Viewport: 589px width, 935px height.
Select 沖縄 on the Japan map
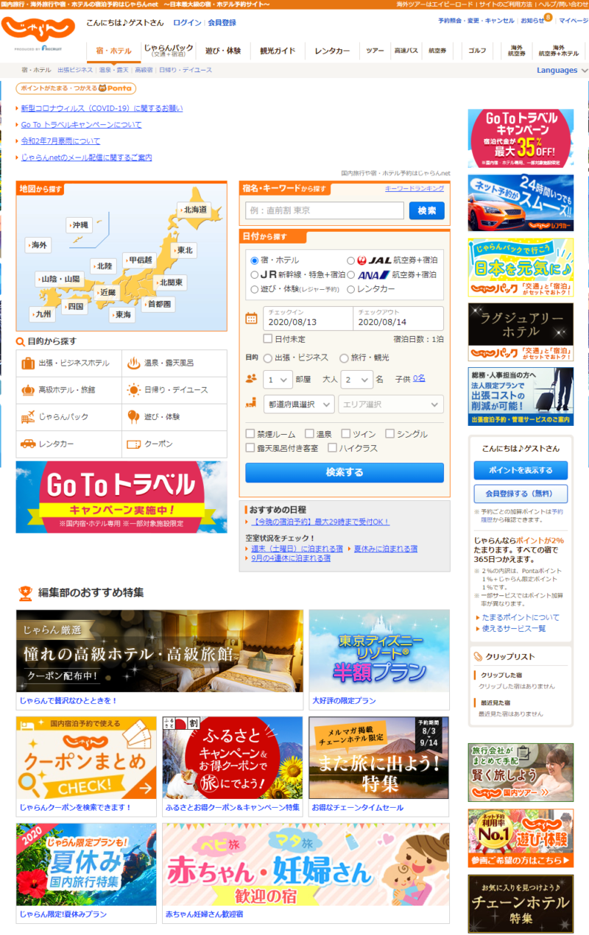click(78, 224)
